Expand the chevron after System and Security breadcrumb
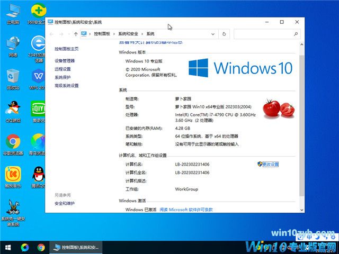Viewport: 339px width, 254px height. coord(142,34)
